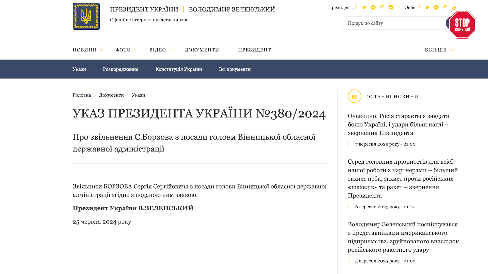Click the signature Президент України В.ЗЕЛЕНСЬКИЙ

[x=133, y=208]
